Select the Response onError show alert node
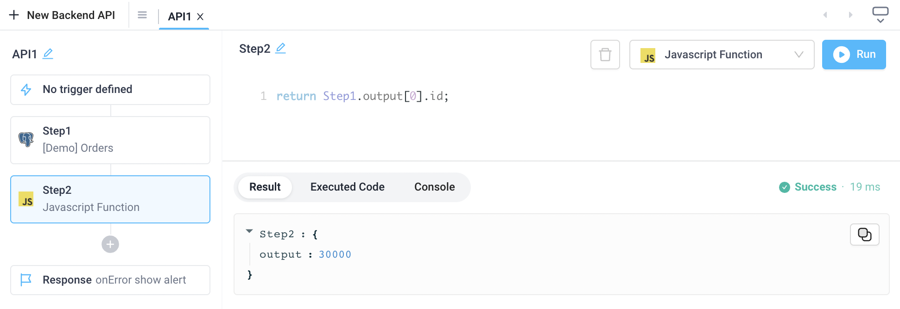This screenshot has width=900, height=309. point(110,280)
